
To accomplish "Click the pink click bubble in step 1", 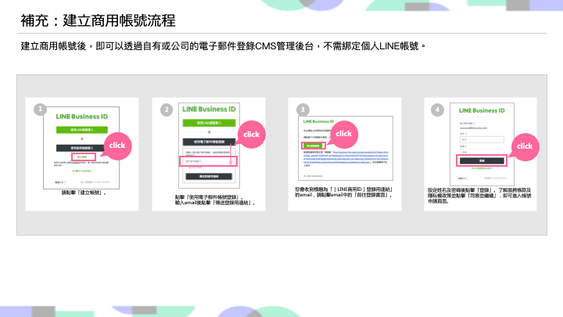I will pos(117,146).
